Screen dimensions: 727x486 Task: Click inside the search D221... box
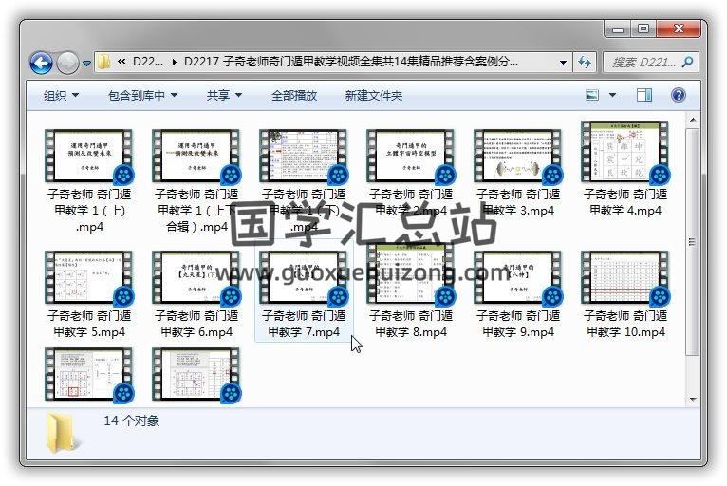click(643, 62)
